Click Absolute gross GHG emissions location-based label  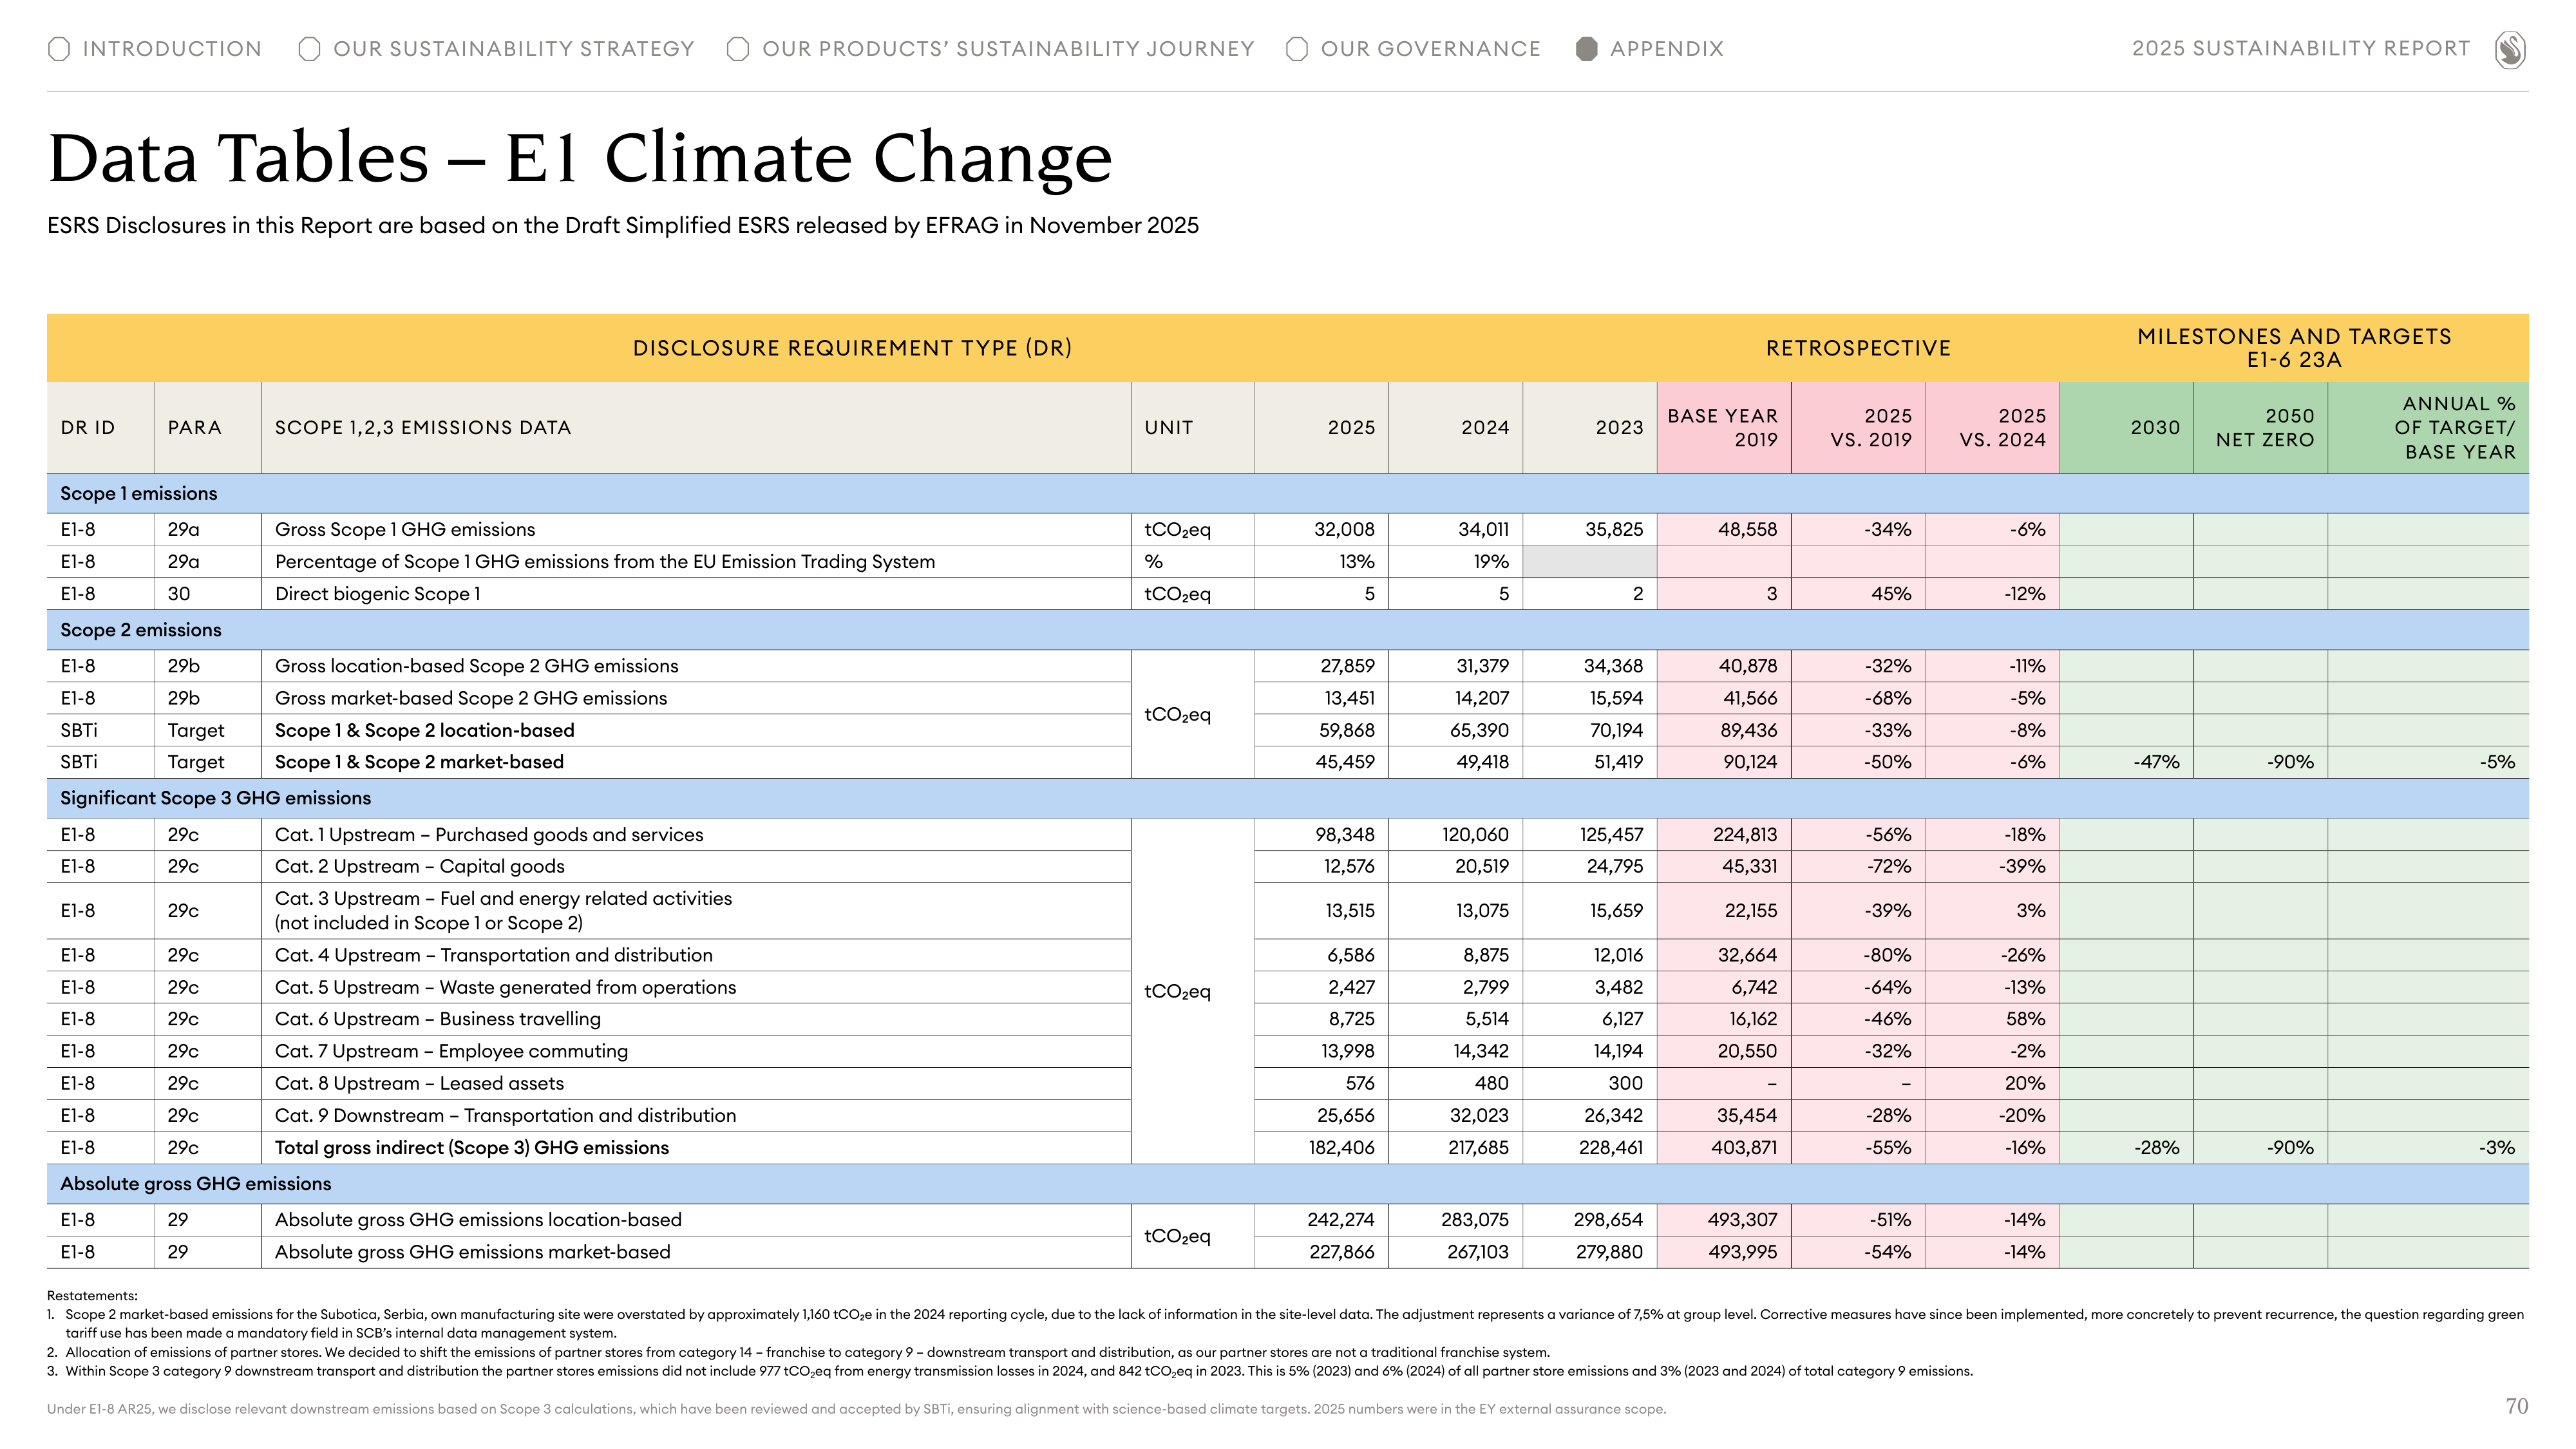point(478,1220)
